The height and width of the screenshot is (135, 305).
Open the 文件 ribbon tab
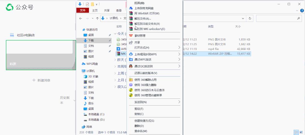click(x=83, y=10)
